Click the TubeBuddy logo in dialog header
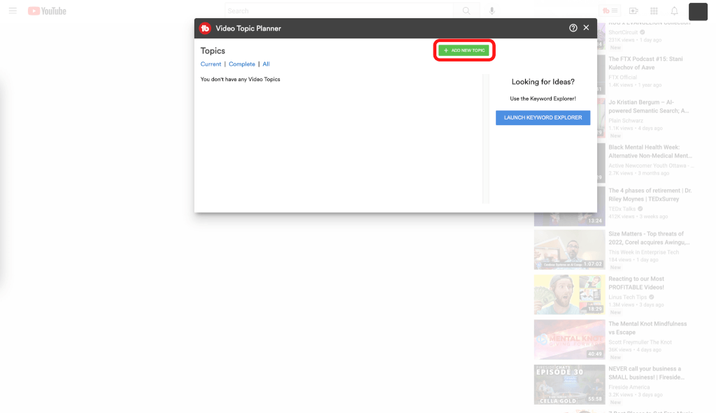 [x=205, y=29]
